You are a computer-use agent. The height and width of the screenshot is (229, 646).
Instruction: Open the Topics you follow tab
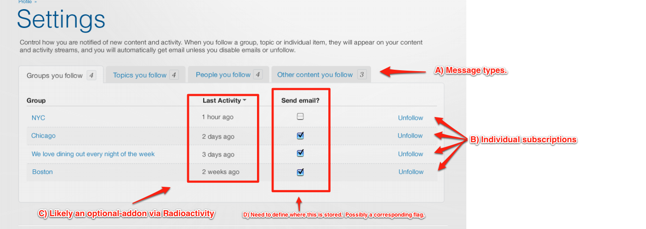tap(140, 75)
